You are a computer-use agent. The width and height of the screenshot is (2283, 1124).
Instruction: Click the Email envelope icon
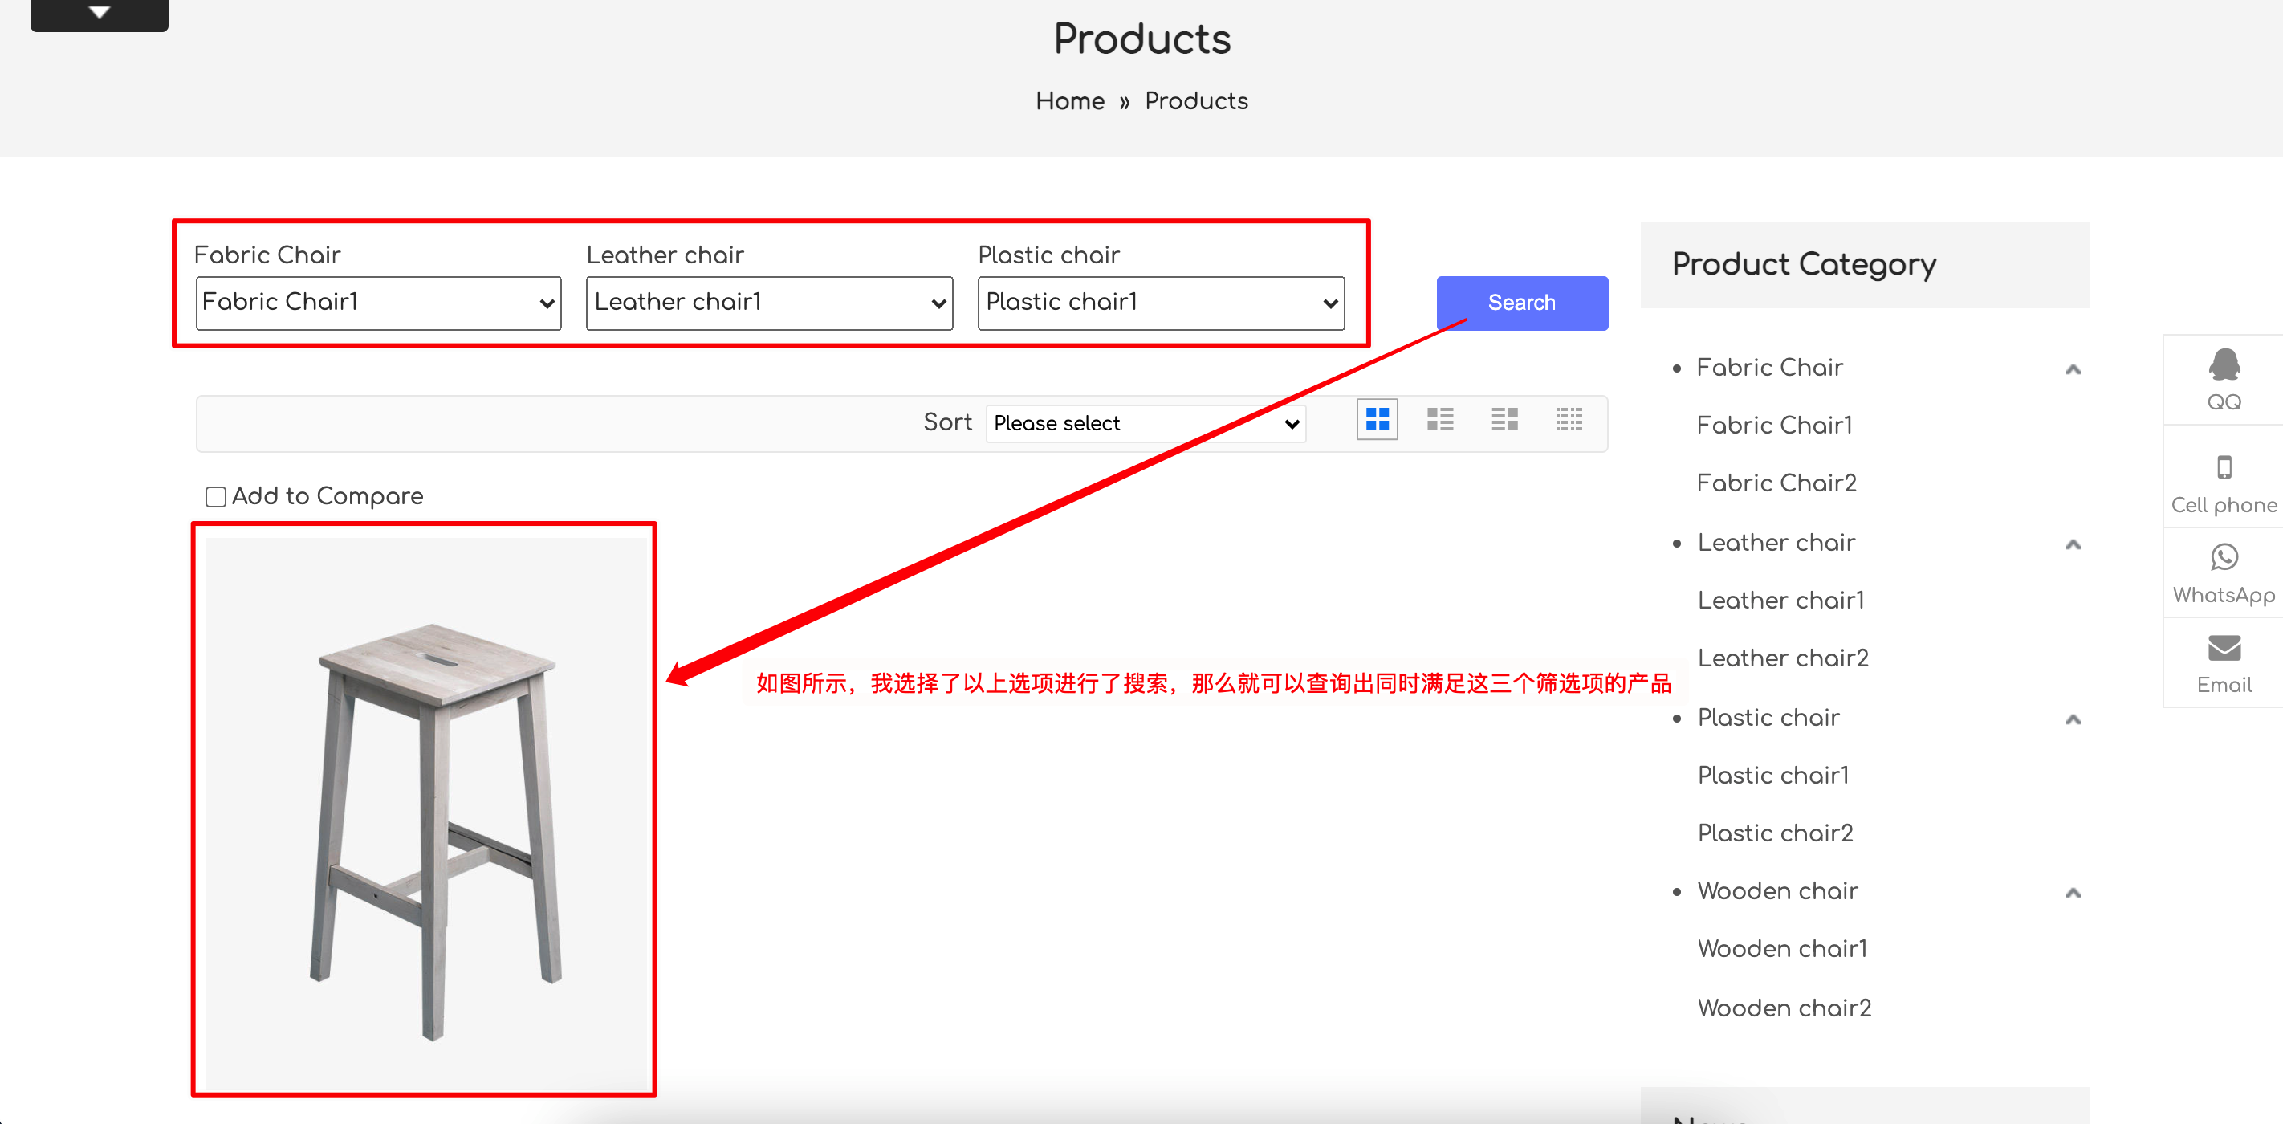pyautogui.click(x=2223, y=648)
